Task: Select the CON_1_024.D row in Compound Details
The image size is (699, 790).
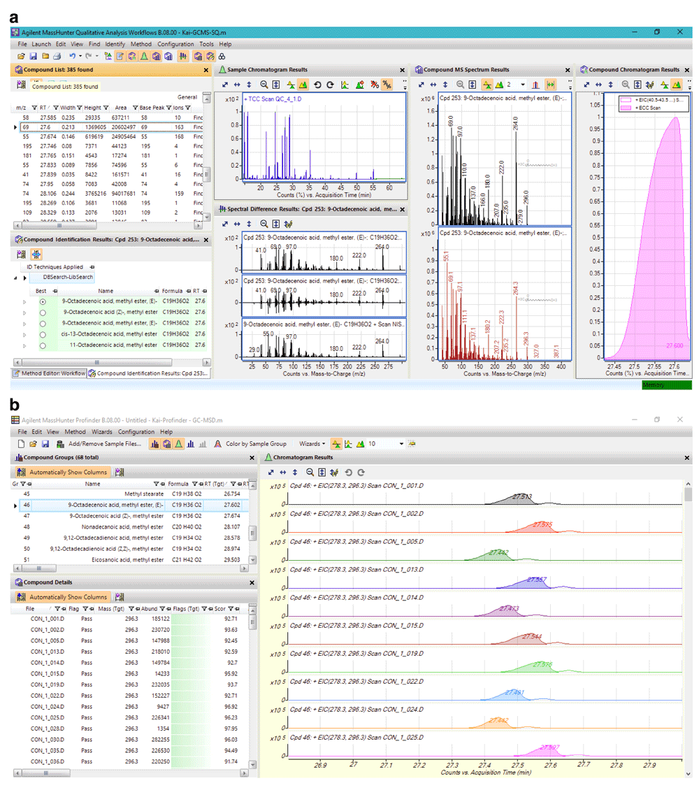Action: tap(131, 707)
